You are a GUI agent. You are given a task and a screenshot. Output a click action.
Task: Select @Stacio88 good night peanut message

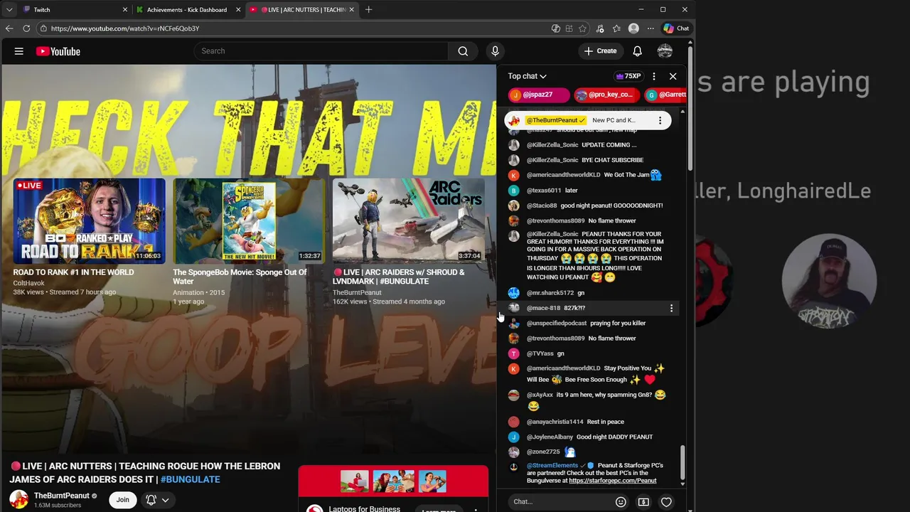[x=587, y=206]
